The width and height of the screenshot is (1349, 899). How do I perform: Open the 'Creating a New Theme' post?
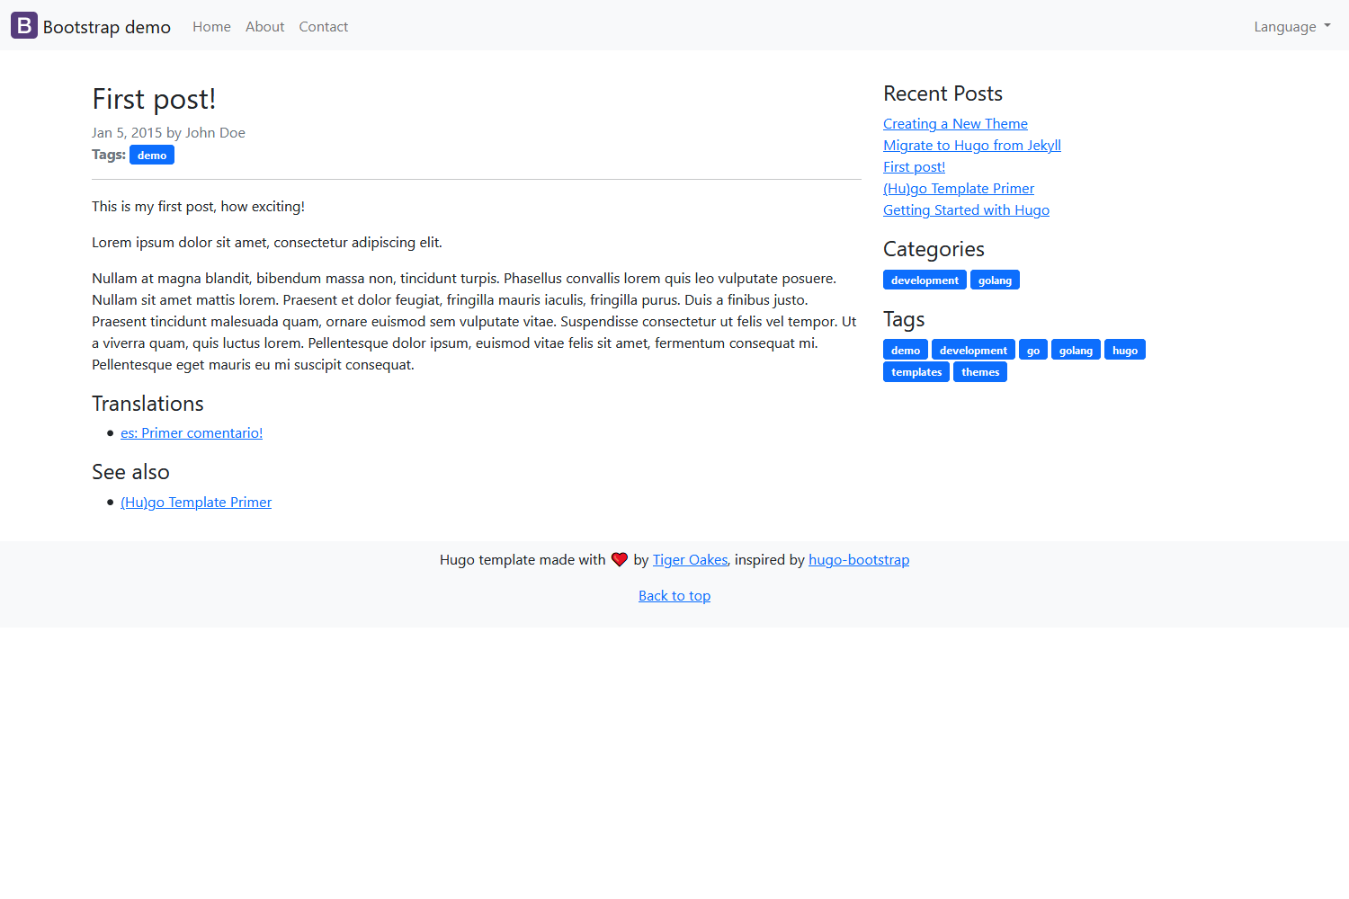pos(955,124)
